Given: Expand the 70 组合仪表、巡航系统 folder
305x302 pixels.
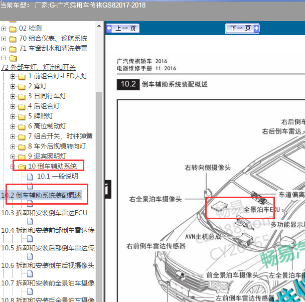Looking at the screenshot, I should point(4,39).
